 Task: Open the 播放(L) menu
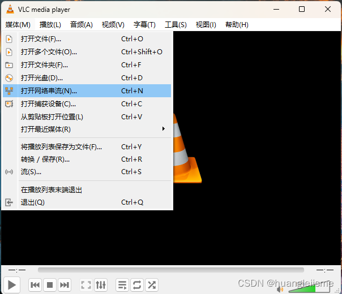50,25
